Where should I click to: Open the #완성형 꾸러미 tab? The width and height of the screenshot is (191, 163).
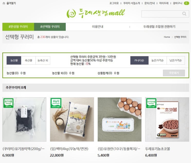click(18, 27)
